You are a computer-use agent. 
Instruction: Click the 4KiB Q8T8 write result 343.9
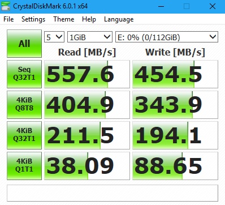click(x=175, y=105)
